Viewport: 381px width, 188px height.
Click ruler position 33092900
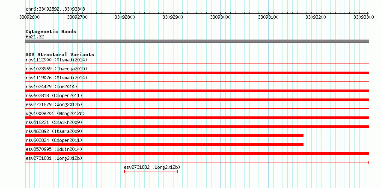173,17
